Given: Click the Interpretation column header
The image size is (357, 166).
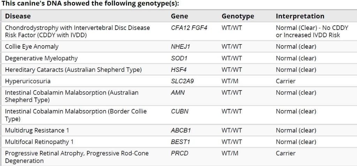Looking at the screenshot, I should [x=300, y=16].
